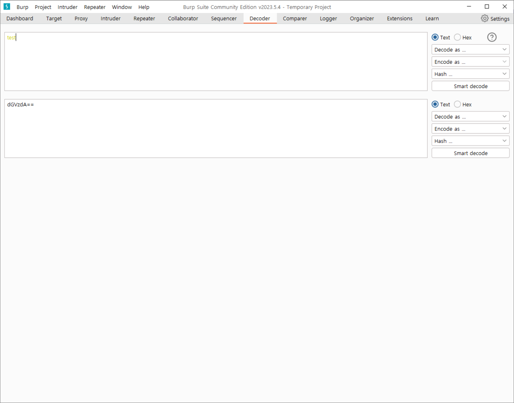Screen dimensions: 514x403
Task: Click the Burp Suite logo icon
Action: point(7,6)
